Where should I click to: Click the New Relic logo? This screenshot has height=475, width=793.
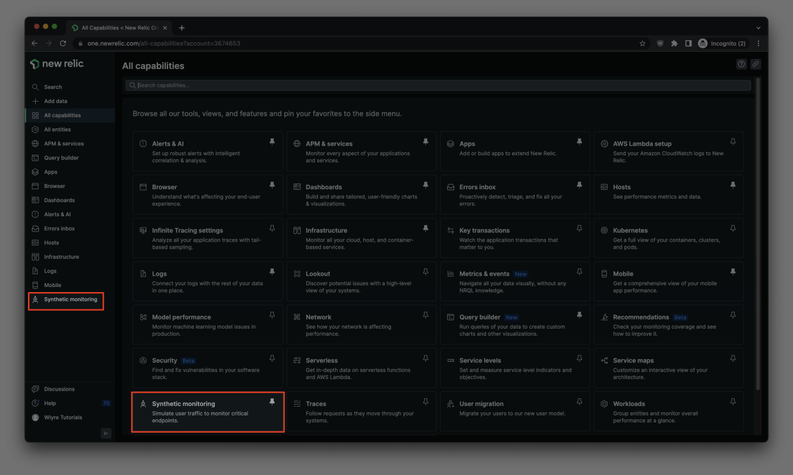click(x=57, y=64)
